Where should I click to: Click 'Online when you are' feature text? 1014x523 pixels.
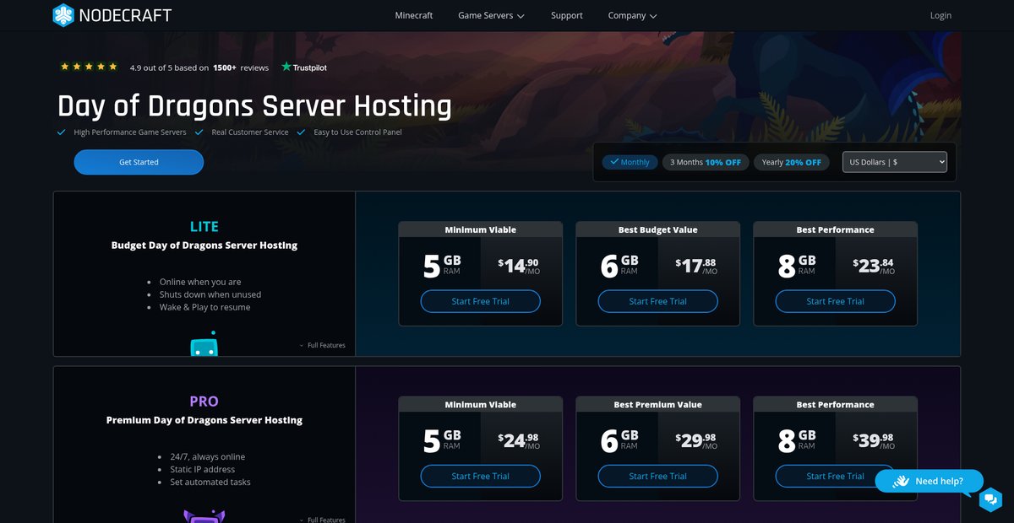pyautogui.click(x=200, y=282)
